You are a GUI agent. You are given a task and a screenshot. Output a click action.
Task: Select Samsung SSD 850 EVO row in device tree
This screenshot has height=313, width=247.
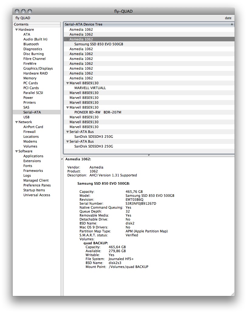(x=149, y=44)
